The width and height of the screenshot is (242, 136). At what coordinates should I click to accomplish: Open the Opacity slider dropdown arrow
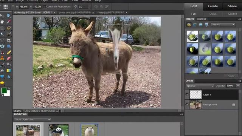point(238,86)
